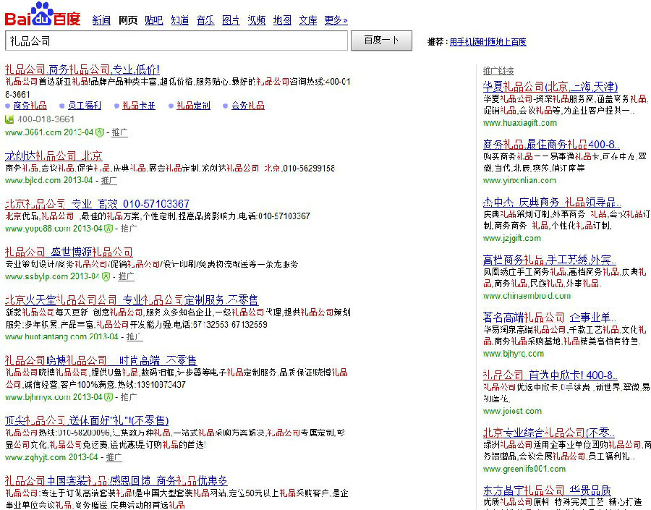Open the 盛世博源礼品公司 result title

tap(69, 252)
